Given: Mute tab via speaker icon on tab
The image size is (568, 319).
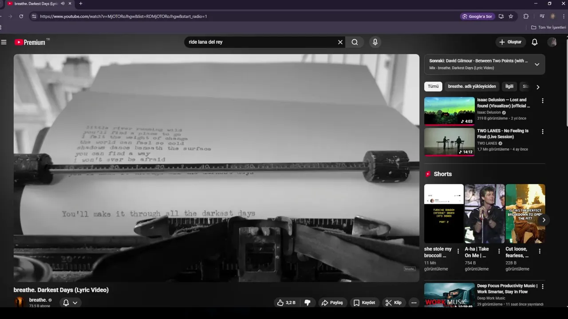Looking at the screenshot, I should (63, 4).
